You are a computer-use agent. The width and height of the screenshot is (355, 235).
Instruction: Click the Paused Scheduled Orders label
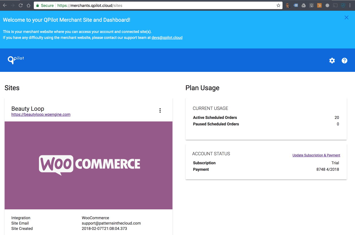pyautogui.click(x=216, y=124)
